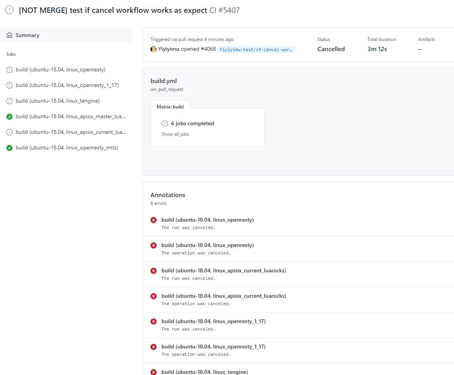Click error icon on linux_apisix_current_luarocks run canceled annotation
454x375 pixels.
tap(154, 271)
